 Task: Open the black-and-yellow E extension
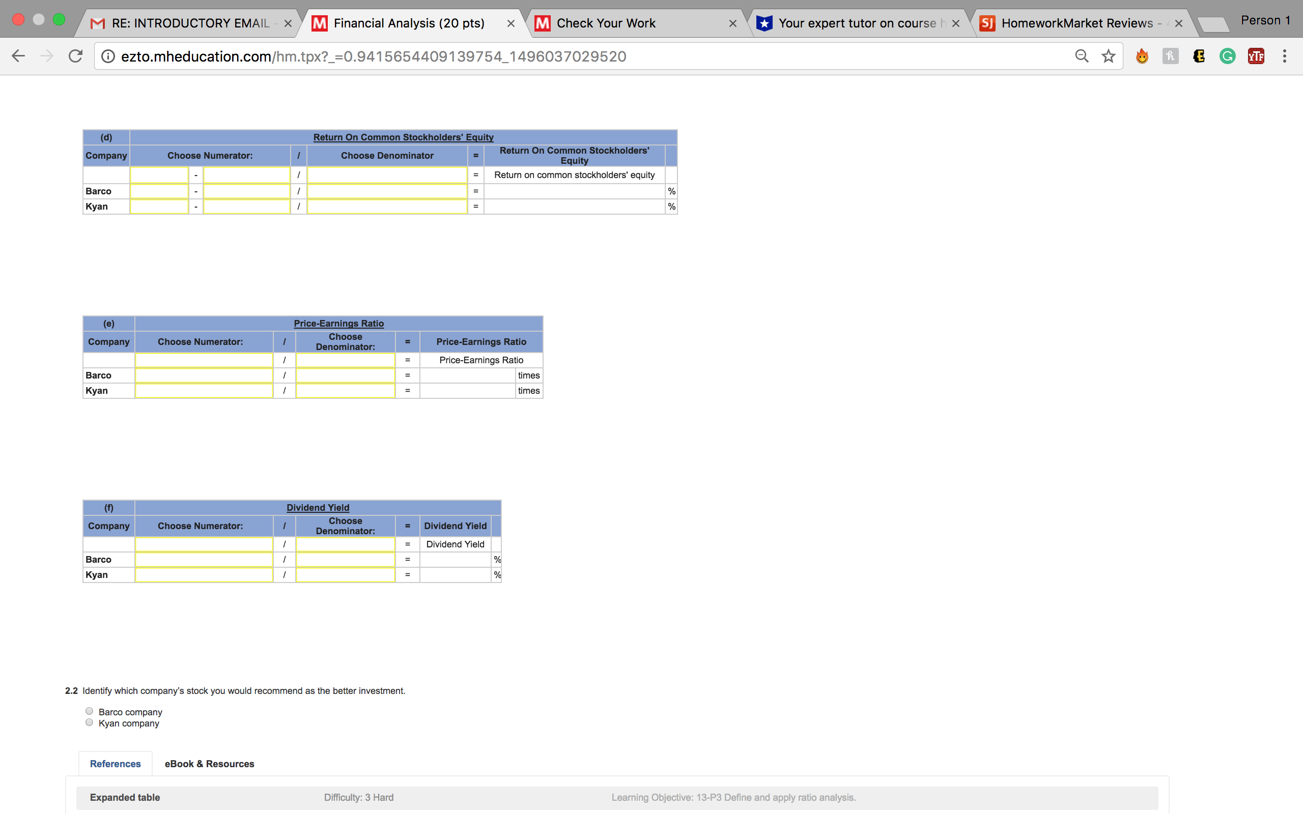(1199, 55)
